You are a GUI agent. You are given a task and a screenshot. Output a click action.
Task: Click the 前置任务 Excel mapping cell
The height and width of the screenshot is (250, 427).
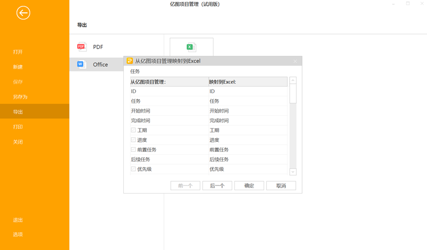coord(248,150)
